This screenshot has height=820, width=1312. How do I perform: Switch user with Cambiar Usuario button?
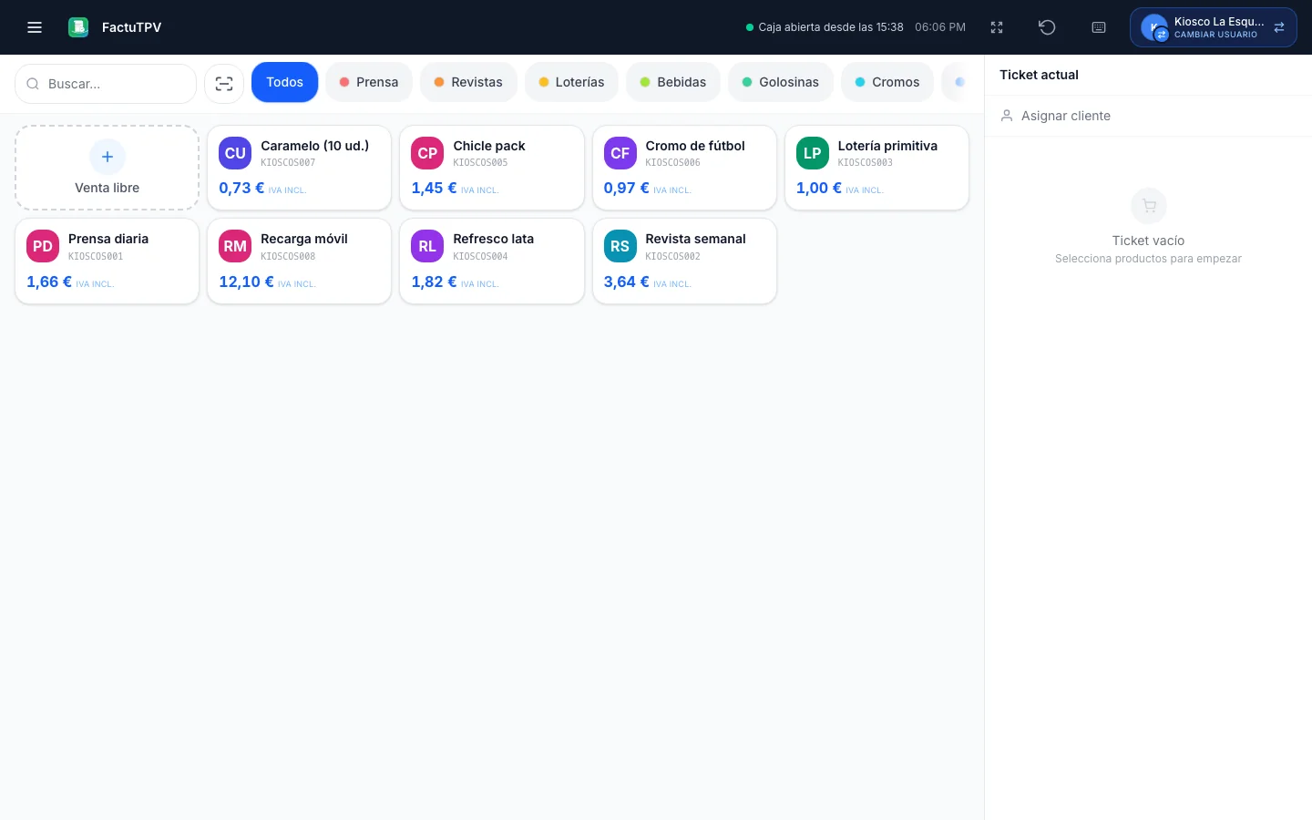[x=1214, y=27]
